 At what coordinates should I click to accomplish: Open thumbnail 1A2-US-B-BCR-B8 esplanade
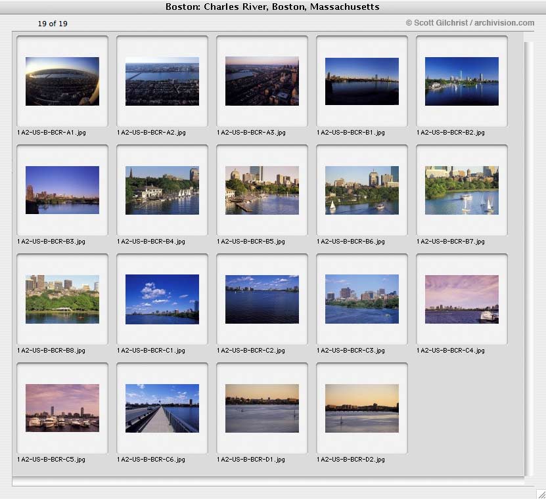coord(62,299)
